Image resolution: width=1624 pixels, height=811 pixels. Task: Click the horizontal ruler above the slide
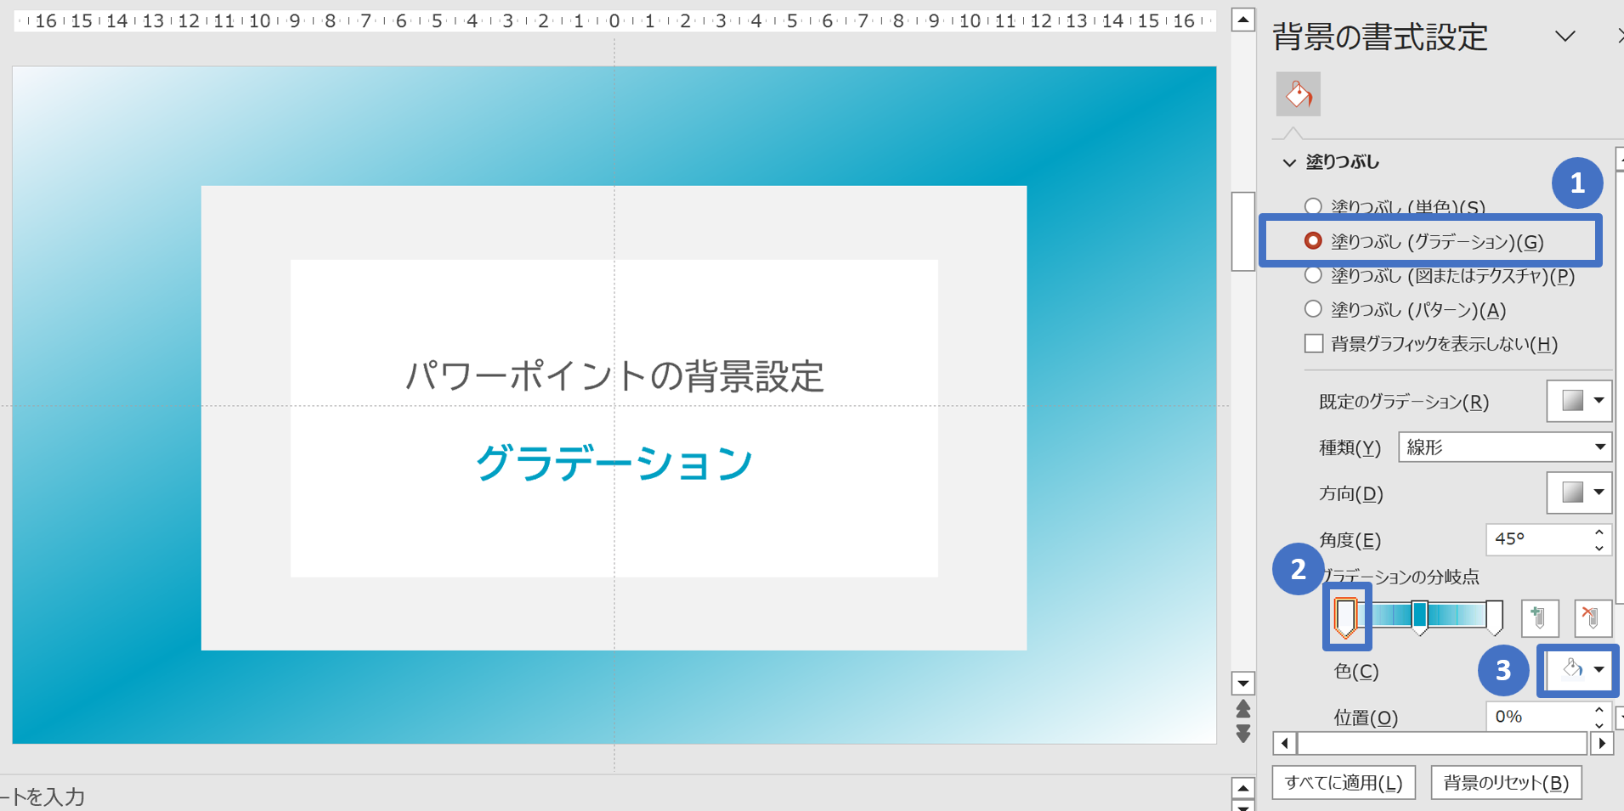614,20
